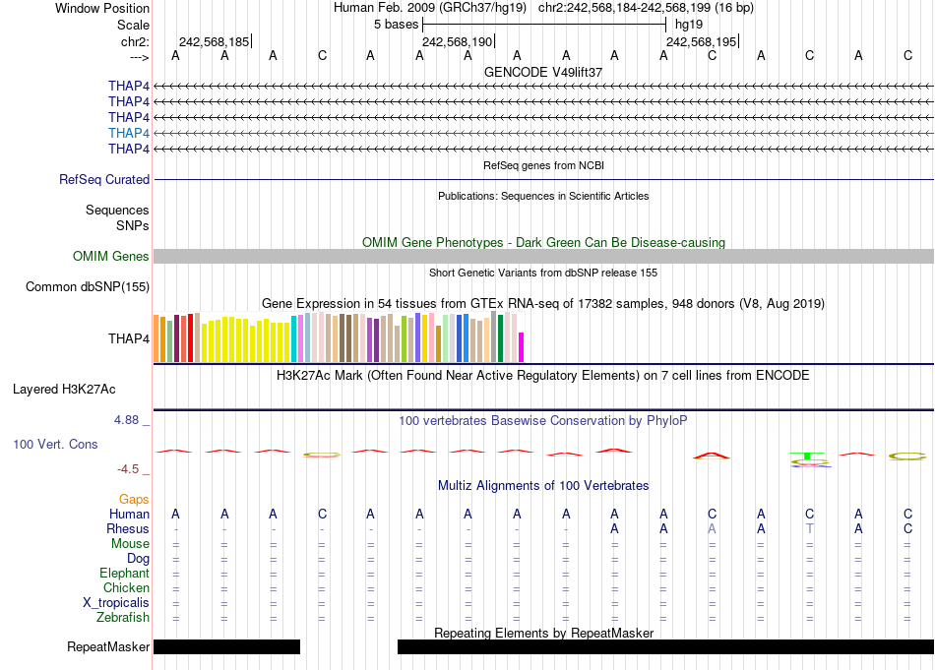Click the 100 Vert. Cons track label
The image size is (935, 670).
(55, 444)
